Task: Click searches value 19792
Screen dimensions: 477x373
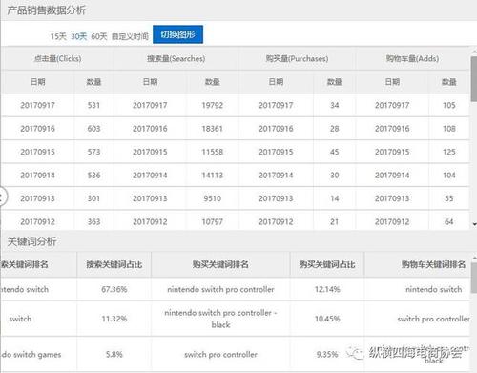Action: [x=213, y=105]
